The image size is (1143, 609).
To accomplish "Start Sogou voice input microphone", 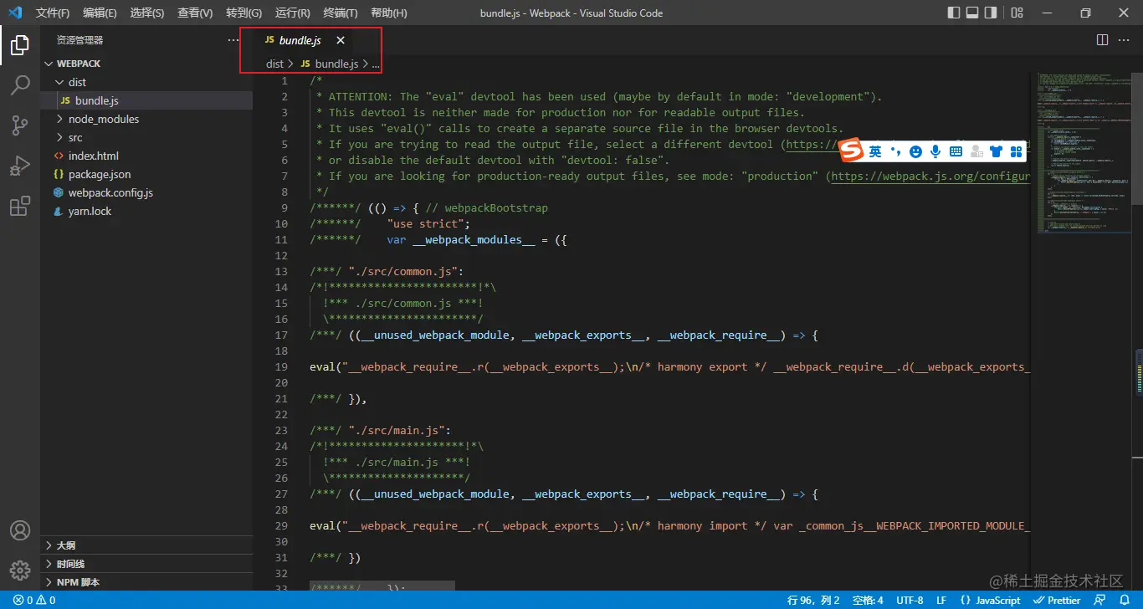I will click(935, 151).
